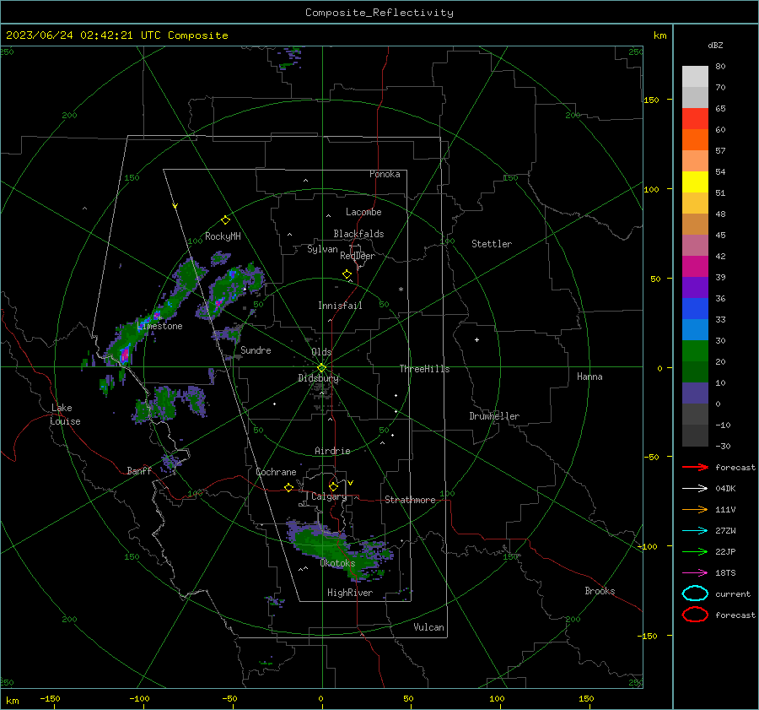The height and width of the screenshot is (710, 759).
Task: Click the Okotoks city label
Action: [337, 563]
